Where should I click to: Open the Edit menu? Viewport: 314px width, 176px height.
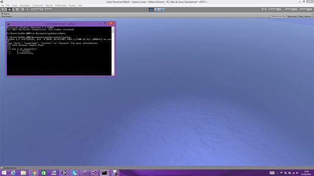click(x=8, y=5)
